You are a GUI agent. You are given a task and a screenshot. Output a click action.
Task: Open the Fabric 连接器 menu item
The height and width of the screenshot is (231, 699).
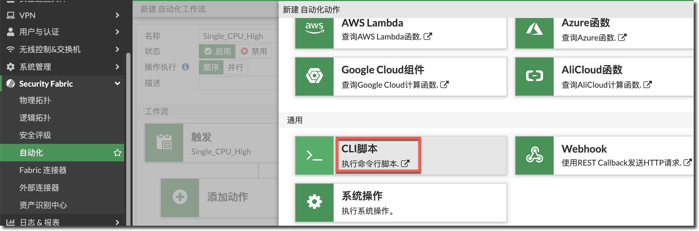(43, 170)
